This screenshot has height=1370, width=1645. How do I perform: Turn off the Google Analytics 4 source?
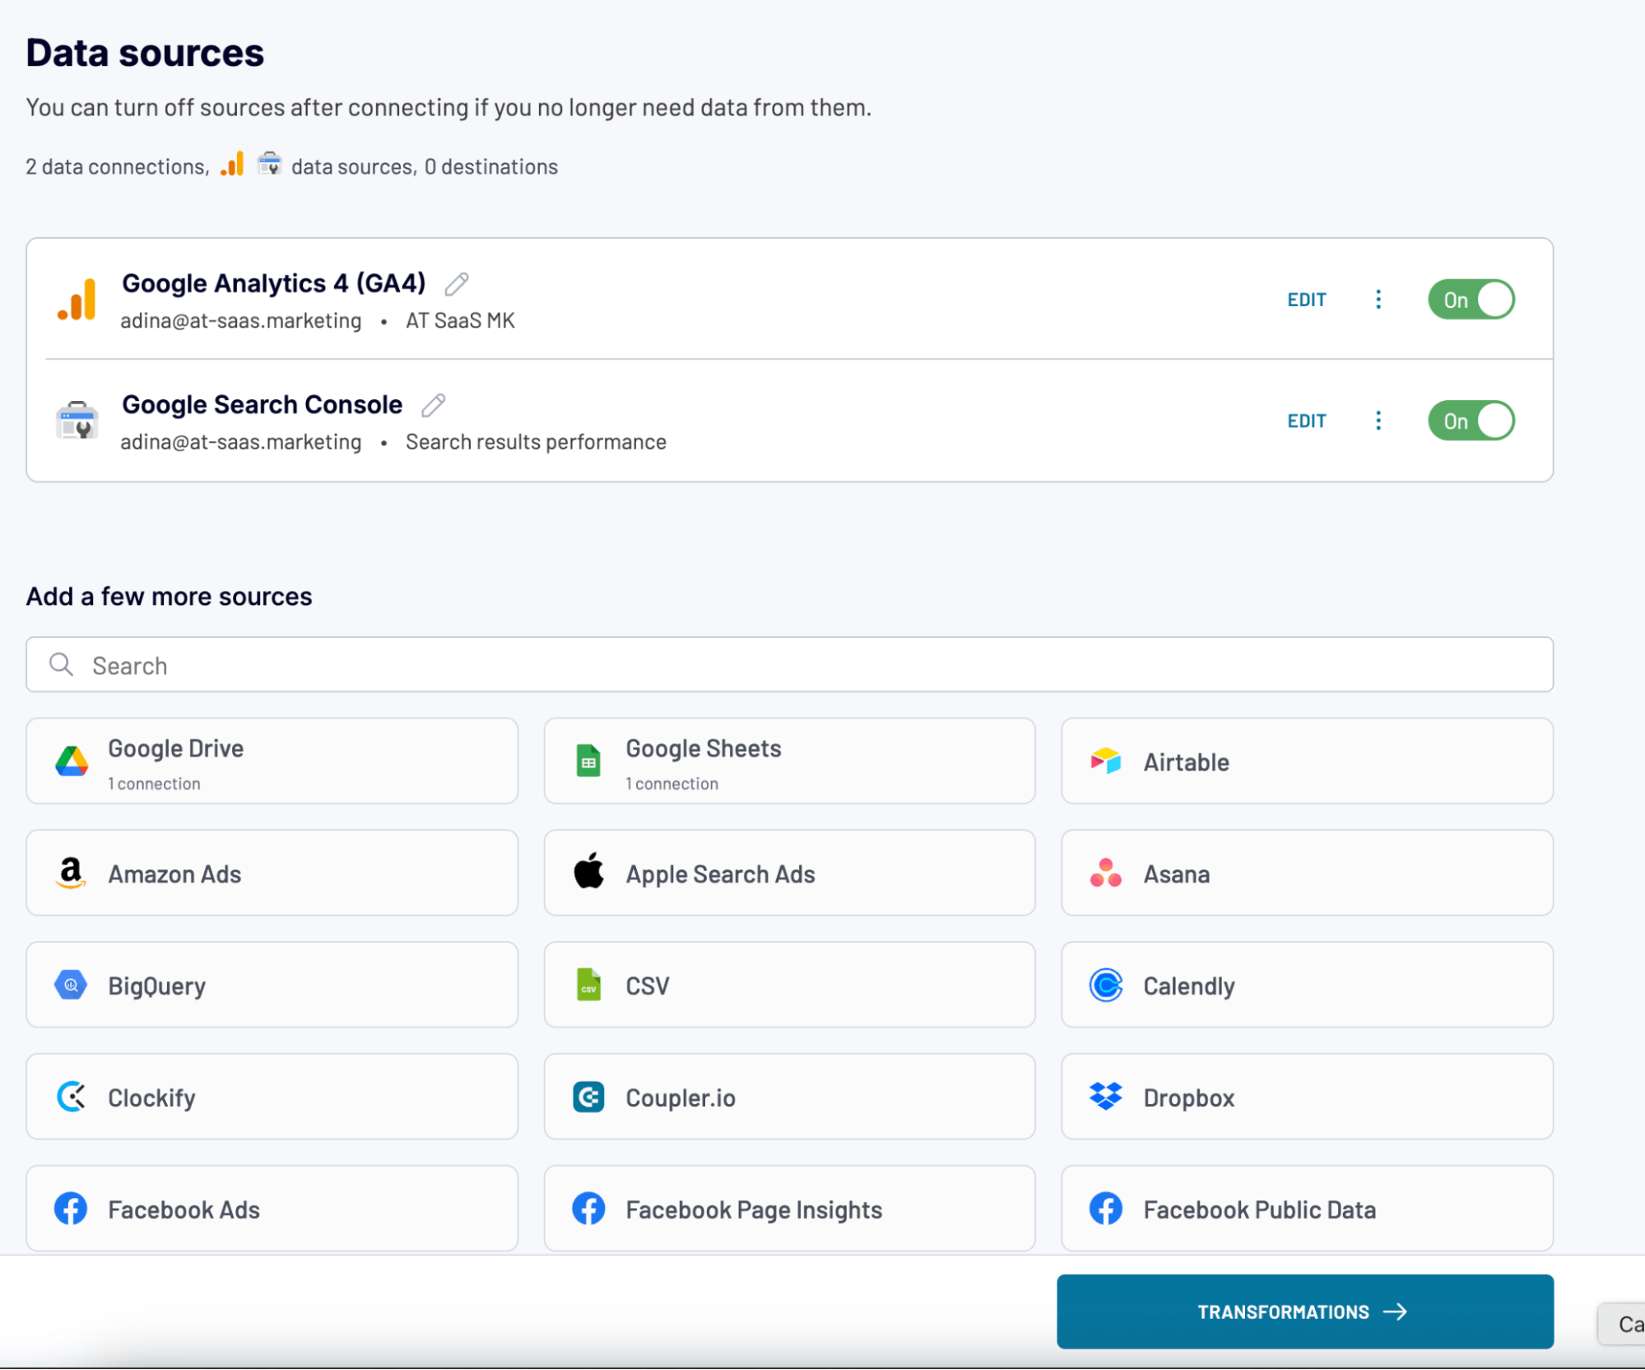[1471, 300]
